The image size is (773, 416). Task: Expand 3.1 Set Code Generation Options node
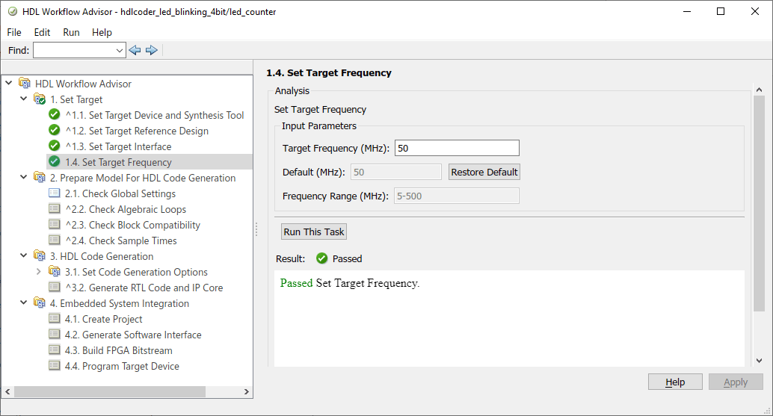tap(39, 272)
